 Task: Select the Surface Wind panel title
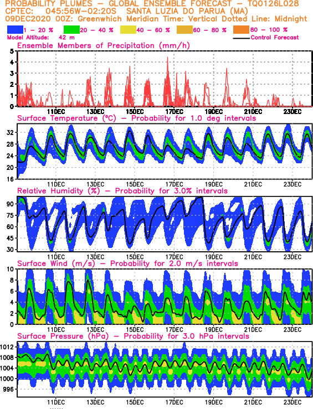click(x=127, y=263)
